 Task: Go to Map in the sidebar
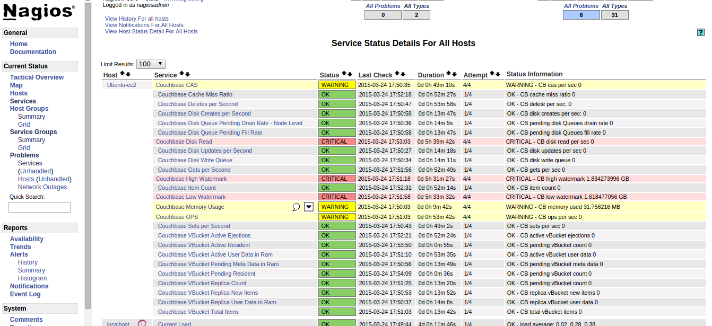coord(16,85)
